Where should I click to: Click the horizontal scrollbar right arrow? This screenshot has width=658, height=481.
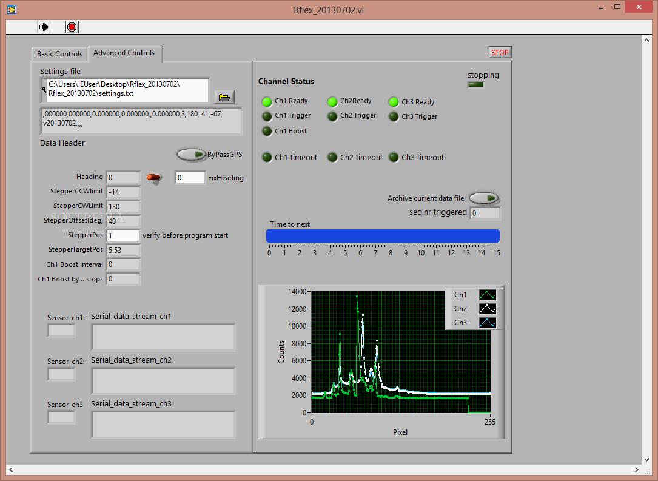click(637, 469)
